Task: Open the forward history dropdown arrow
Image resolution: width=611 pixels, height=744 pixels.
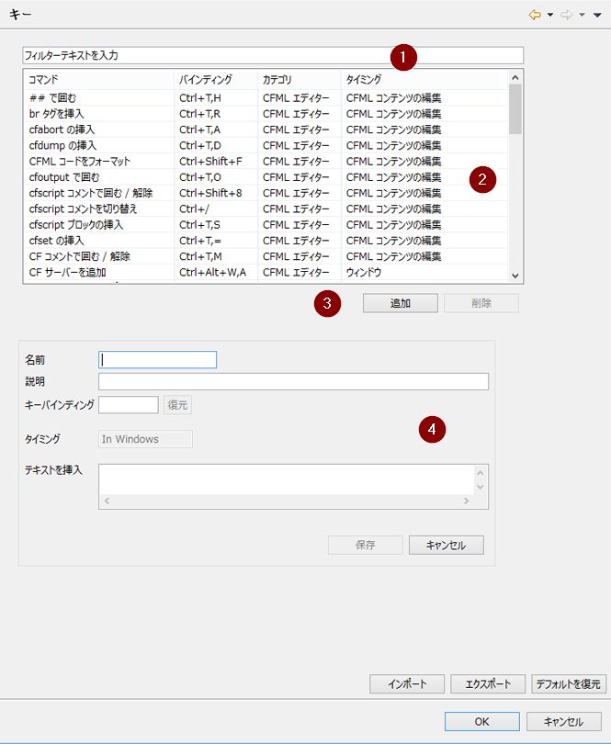Action: pyautogui.click(x=582, y=16)
